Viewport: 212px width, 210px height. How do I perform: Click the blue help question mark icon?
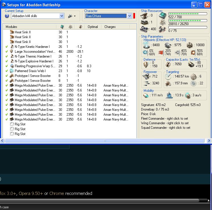coord(7,16)
